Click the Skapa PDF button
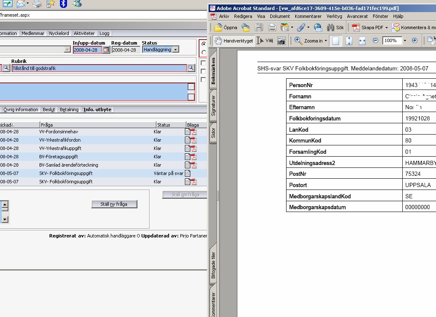436x317 pixels. 368,27
